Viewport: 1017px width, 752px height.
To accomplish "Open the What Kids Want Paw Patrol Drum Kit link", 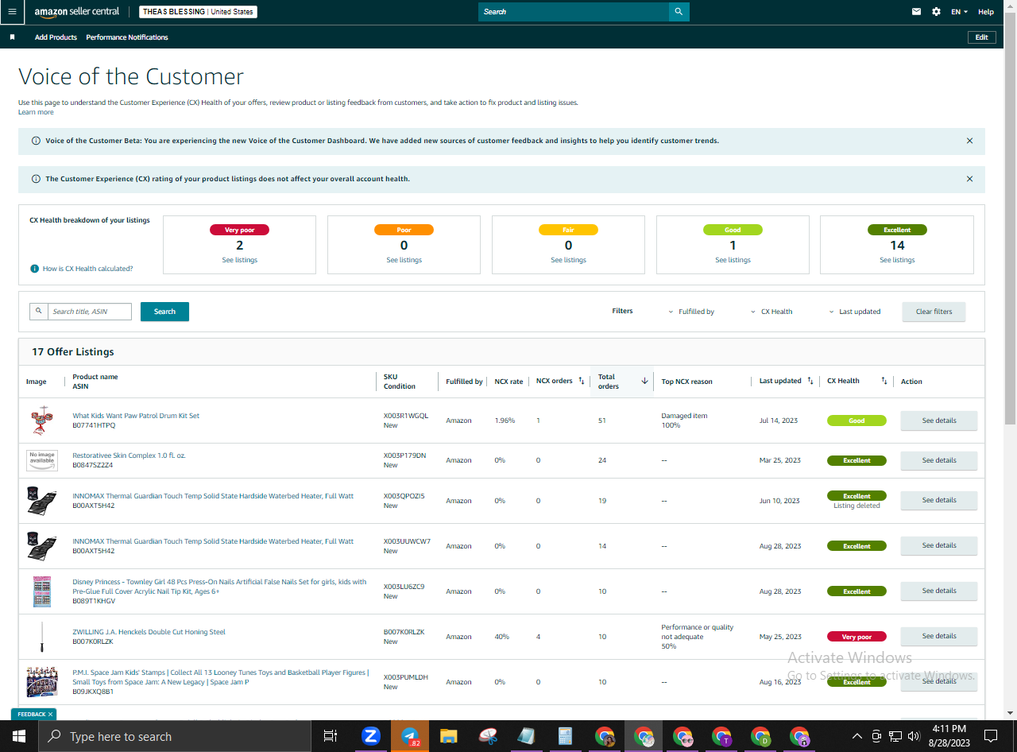I will pos(136,416).
